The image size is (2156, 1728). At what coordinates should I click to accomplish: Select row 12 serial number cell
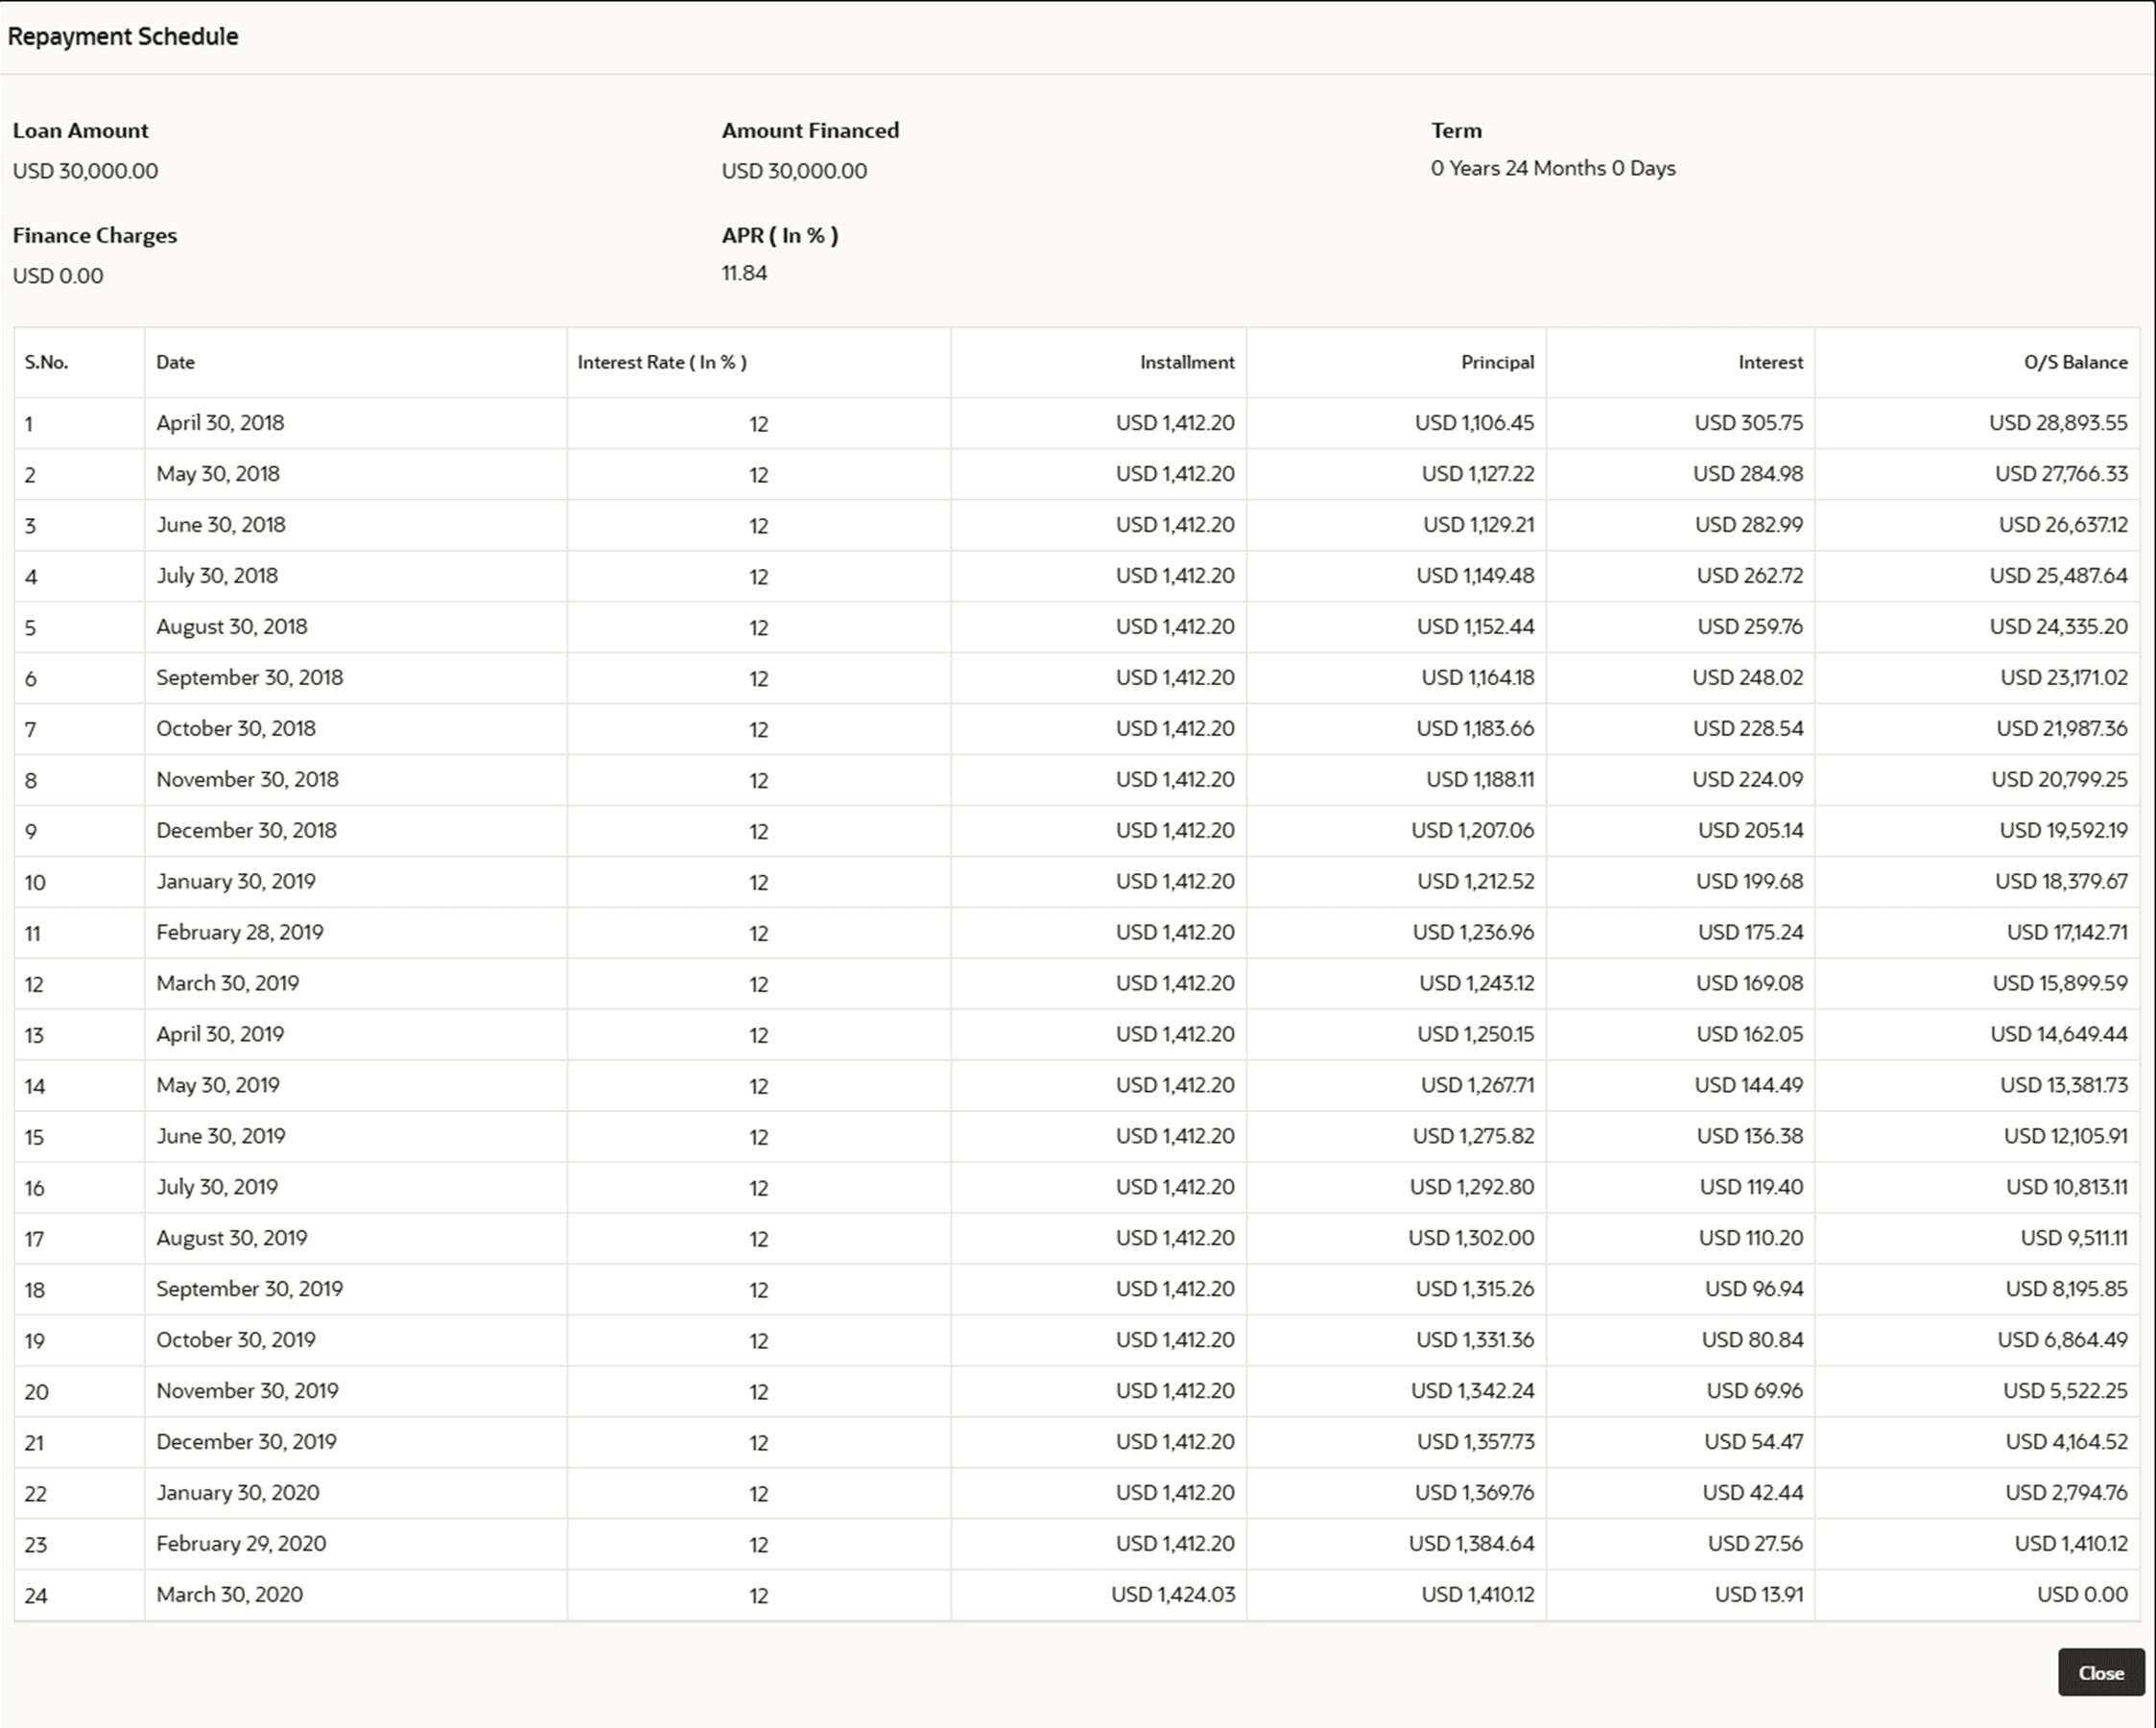35,984
